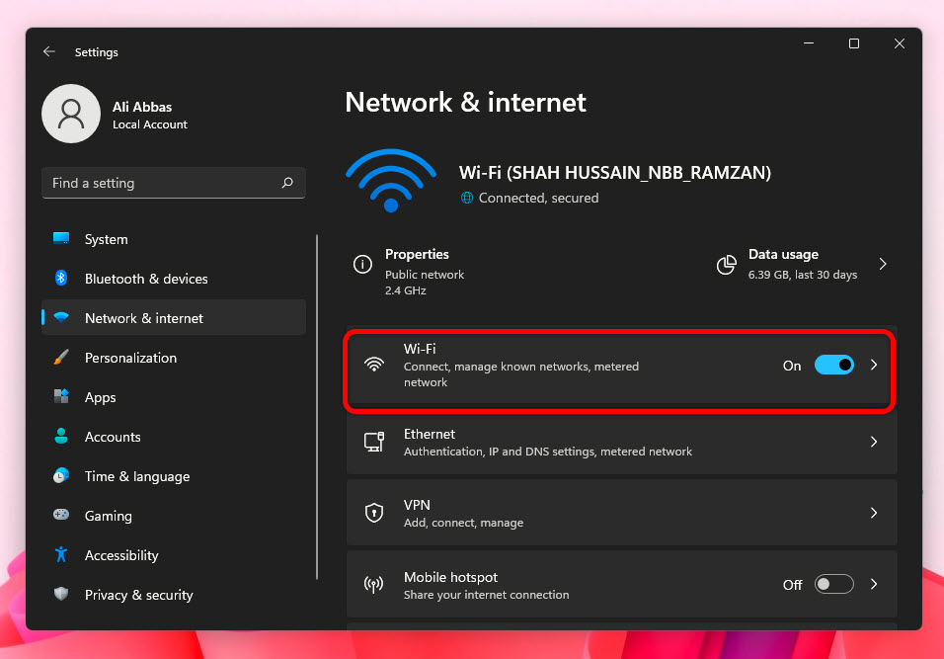Open the Accounts settings section

(x=113, y=437)
